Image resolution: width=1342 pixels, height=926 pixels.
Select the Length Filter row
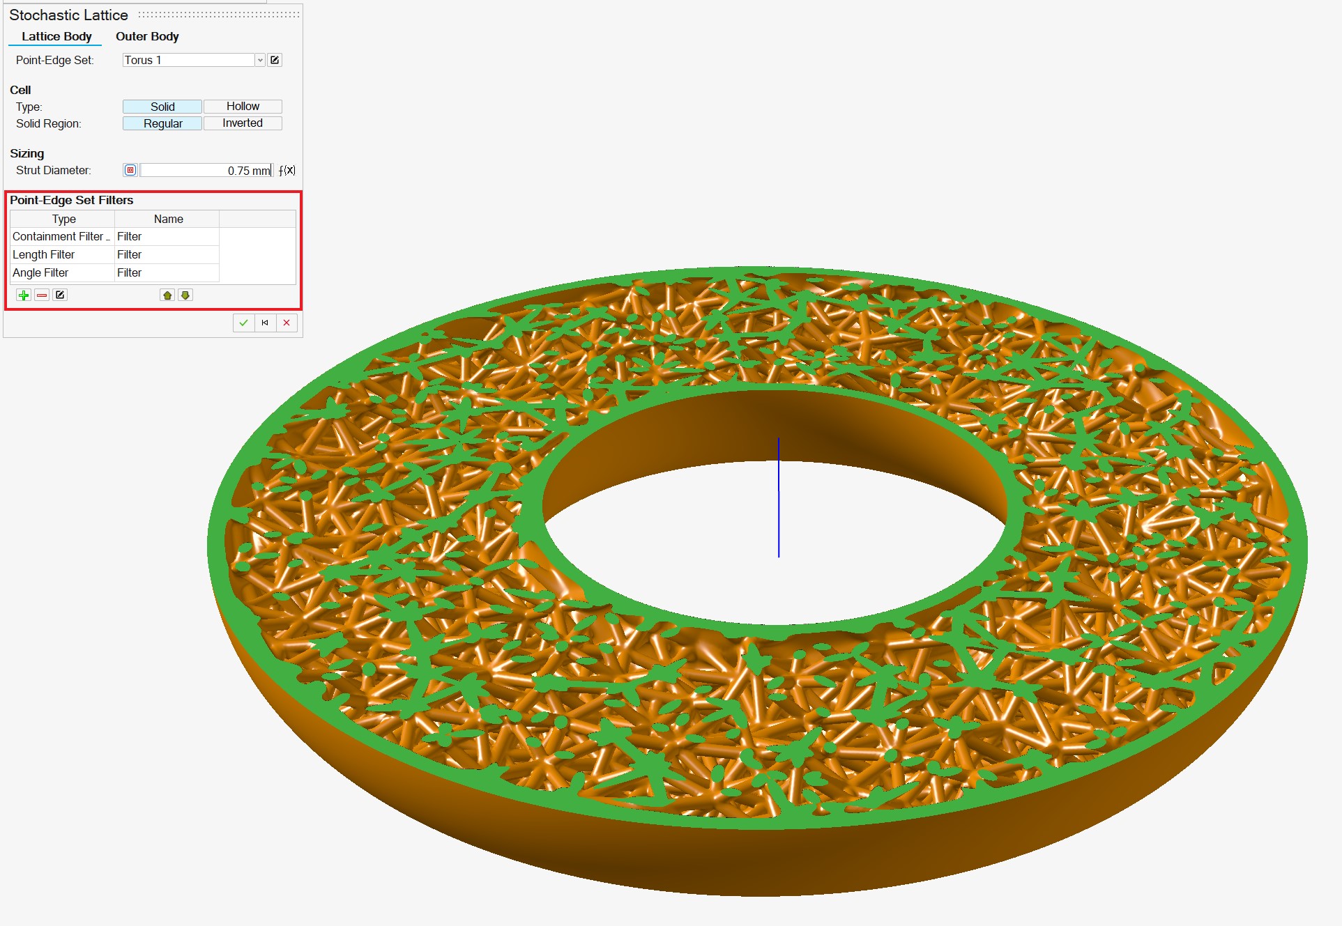pos(63,255)
